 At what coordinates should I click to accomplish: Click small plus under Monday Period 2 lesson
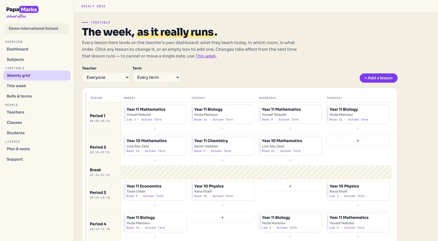(x=155, y=160)
